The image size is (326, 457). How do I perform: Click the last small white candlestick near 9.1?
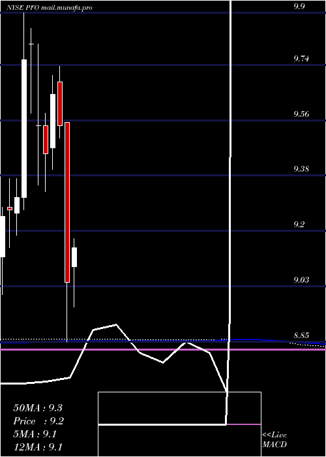[74, 257]
